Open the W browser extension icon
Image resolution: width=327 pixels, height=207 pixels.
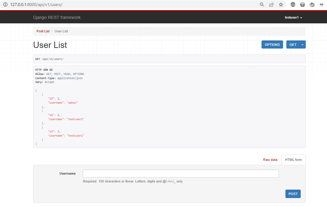coord(293,4)
